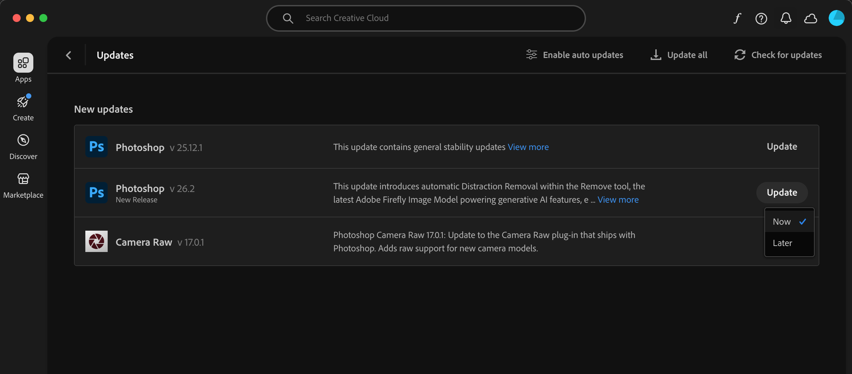Open the Create rocket icon

click(23, 102)
